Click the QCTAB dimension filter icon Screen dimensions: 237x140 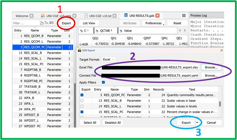(x=97, y=31)
